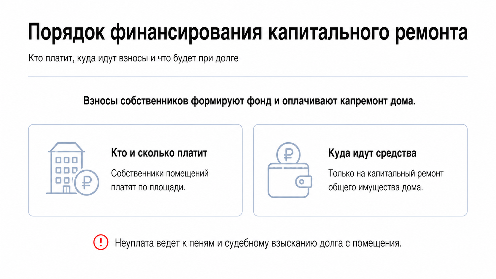The width and height of the screenshot is (496, 279).
Task: Click the building with ruble coin icon
Action: pyautogui.click(x=73, y=169)
